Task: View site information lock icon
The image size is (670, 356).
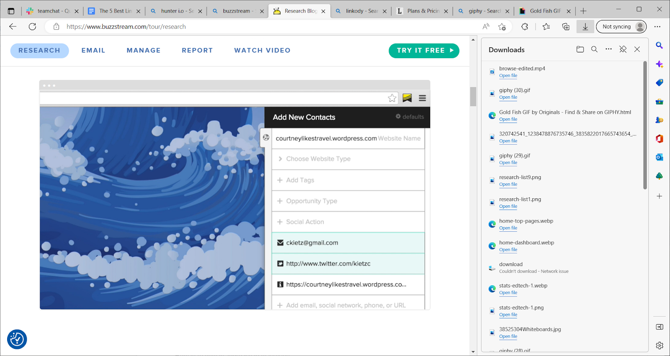Action: (56, 27)
